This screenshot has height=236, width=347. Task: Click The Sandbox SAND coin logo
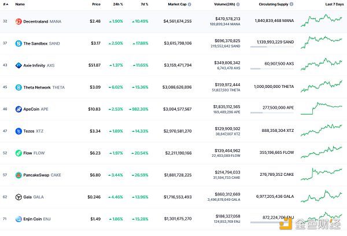click(x=19, y=43)
